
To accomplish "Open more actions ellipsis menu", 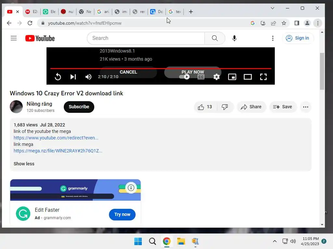I will (306, 107).
